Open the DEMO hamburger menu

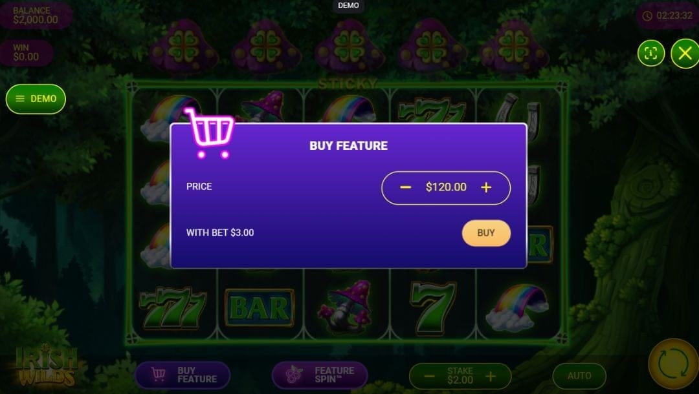click(x=36, y=99)
